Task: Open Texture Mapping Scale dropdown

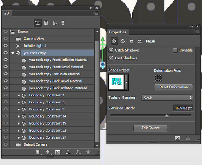Action: [x=167, y=98]
